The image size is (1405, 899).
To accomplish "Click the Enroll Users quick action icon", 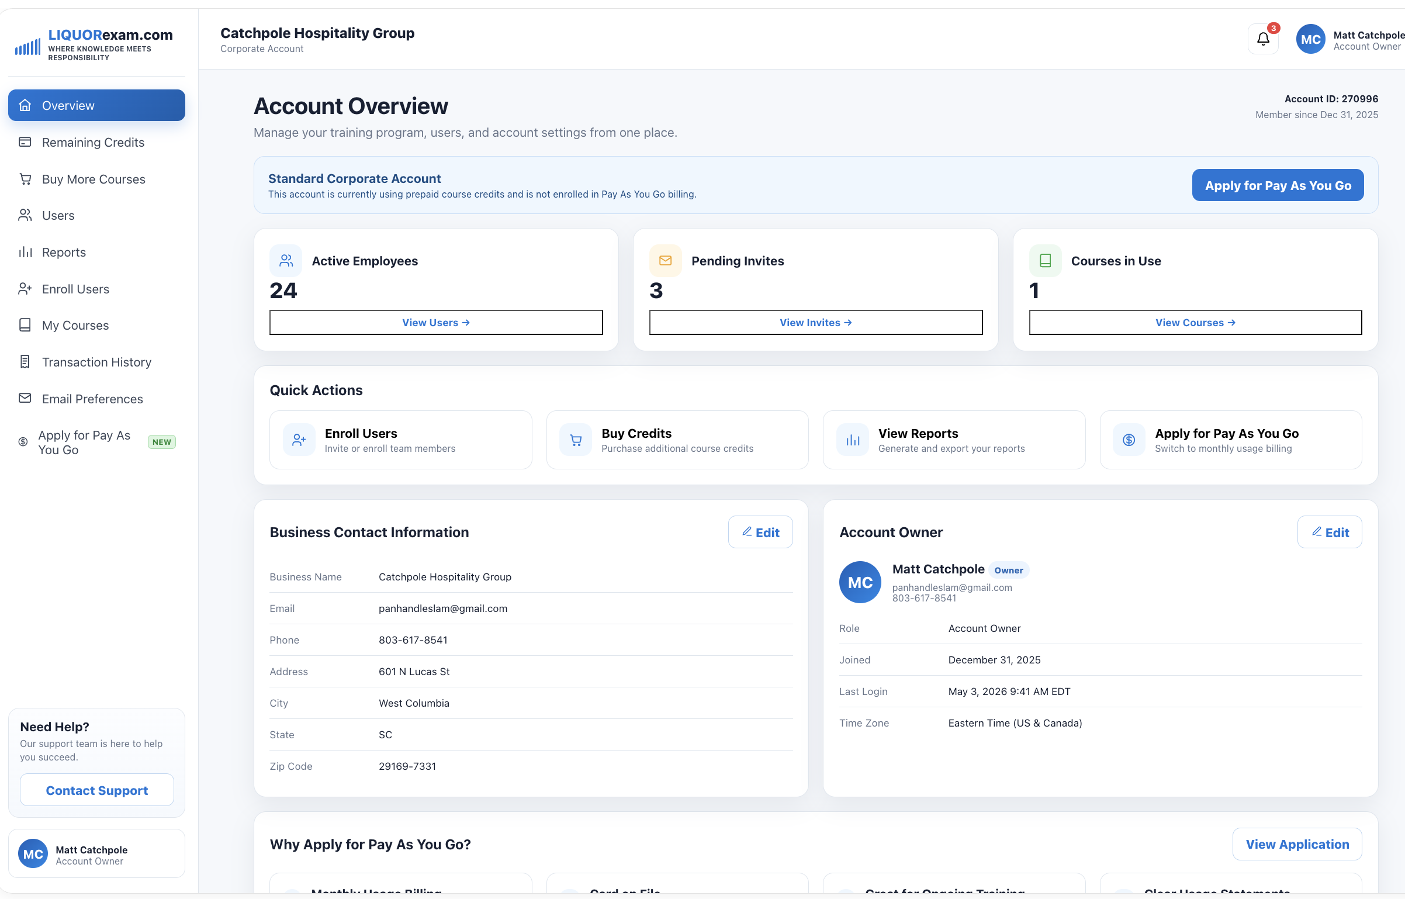I will pyautogui.click(x=299, y=440).
